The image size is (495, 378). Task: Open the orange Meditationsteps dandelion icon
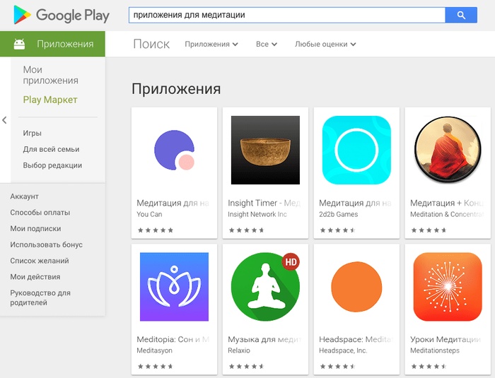[448, 286]
